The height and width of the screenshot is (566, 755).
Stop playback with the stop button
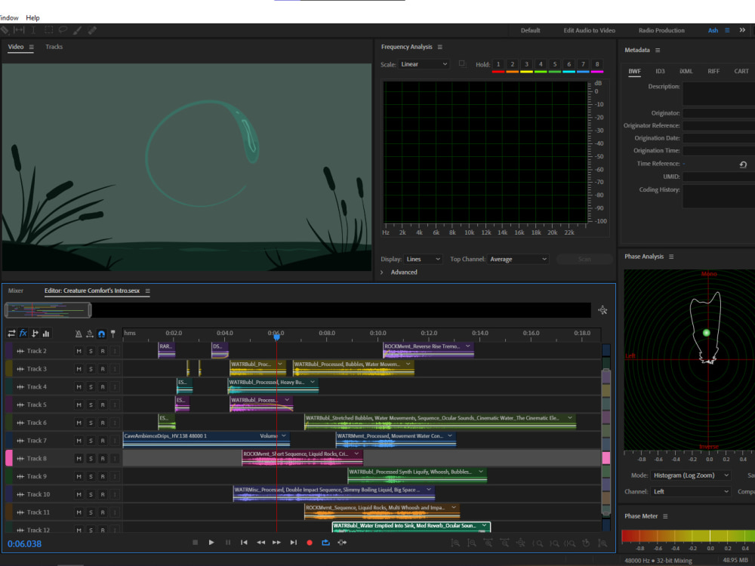(x=195, y=543)
